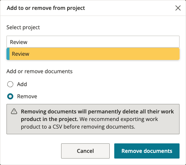Click the Add option label text
This screenshot has height=165, width=186.
(x=22, y=84)
